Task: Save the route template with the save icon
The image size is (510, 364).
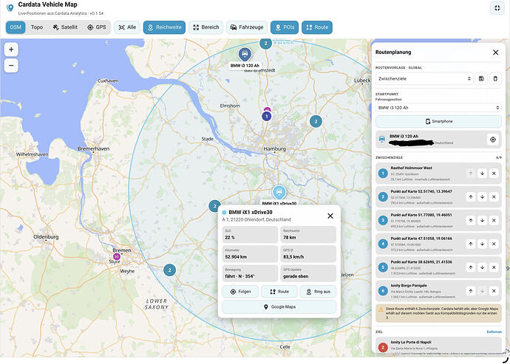Action: pyautogui.click(x=481, y=79)
